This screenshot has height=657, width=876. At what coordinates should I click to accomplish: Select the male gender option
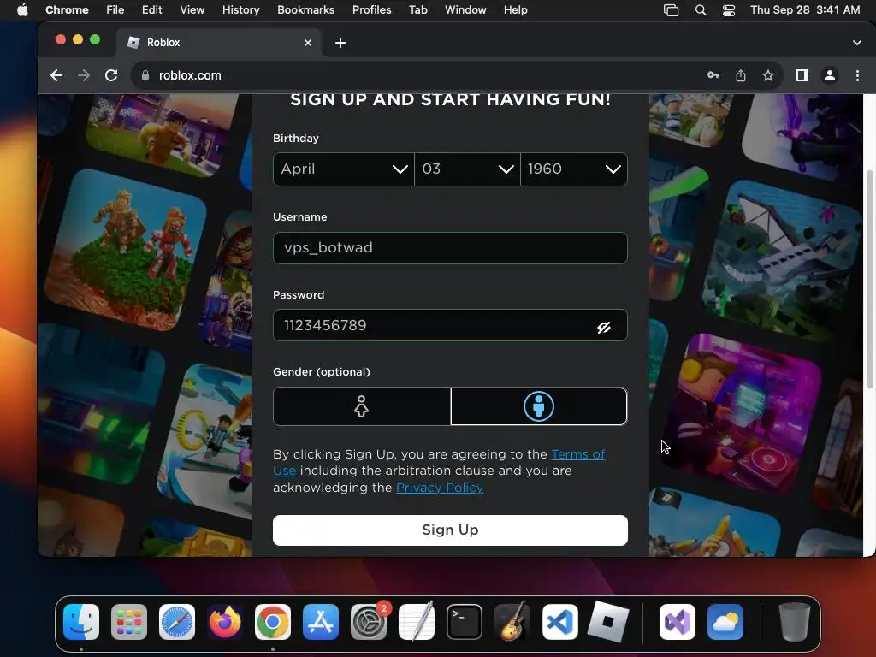[x=539, y=406]
